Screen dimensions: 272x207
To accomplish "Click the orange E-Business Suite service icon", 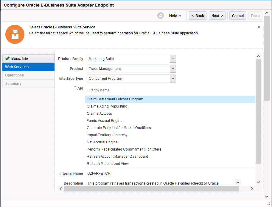I will coord(15,34).
